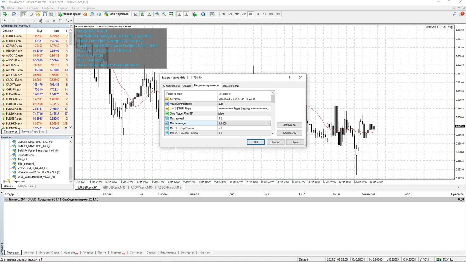Open the GBPUSD.ecn,M15 chart tab
The width and height of the screenshot is (466, 262).
(x=114, y=188)
